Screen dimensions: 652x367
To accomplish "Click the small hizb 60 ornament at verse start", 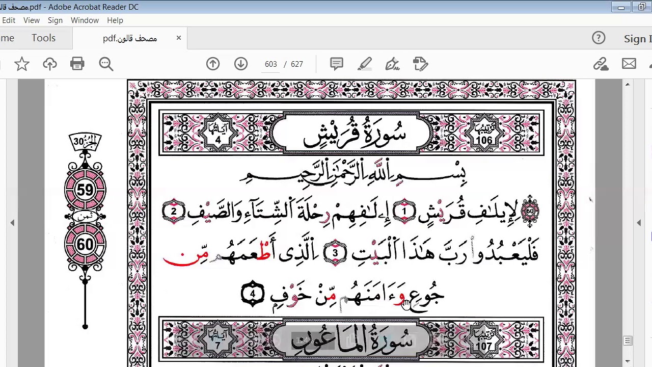I will coord(530,211).
